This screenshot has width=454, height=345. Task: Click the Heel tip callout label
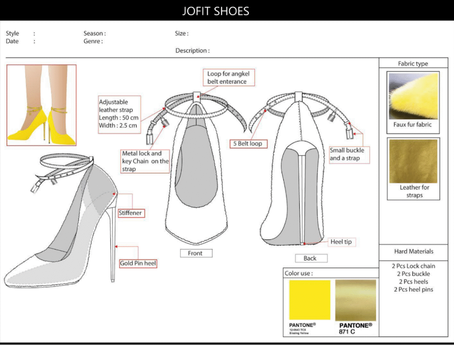pyautogui.click(x=341, y=242)
